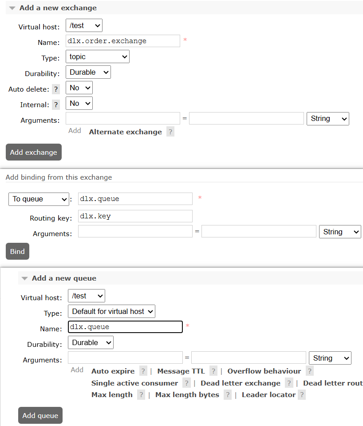This screenshot has width=363, height=426.
Task: Open exchange Durability dropdown
Action: tap(88, 72)
